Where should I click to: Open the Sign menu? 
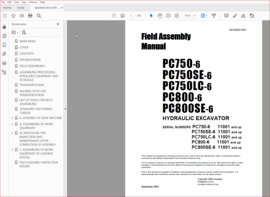(x=24, y=2)
